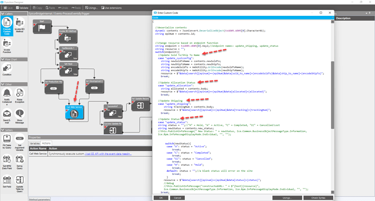The height and width of the screenshot is (201, 375).
Task: Click the Check Syntax button
Action: tap(318, 198)
